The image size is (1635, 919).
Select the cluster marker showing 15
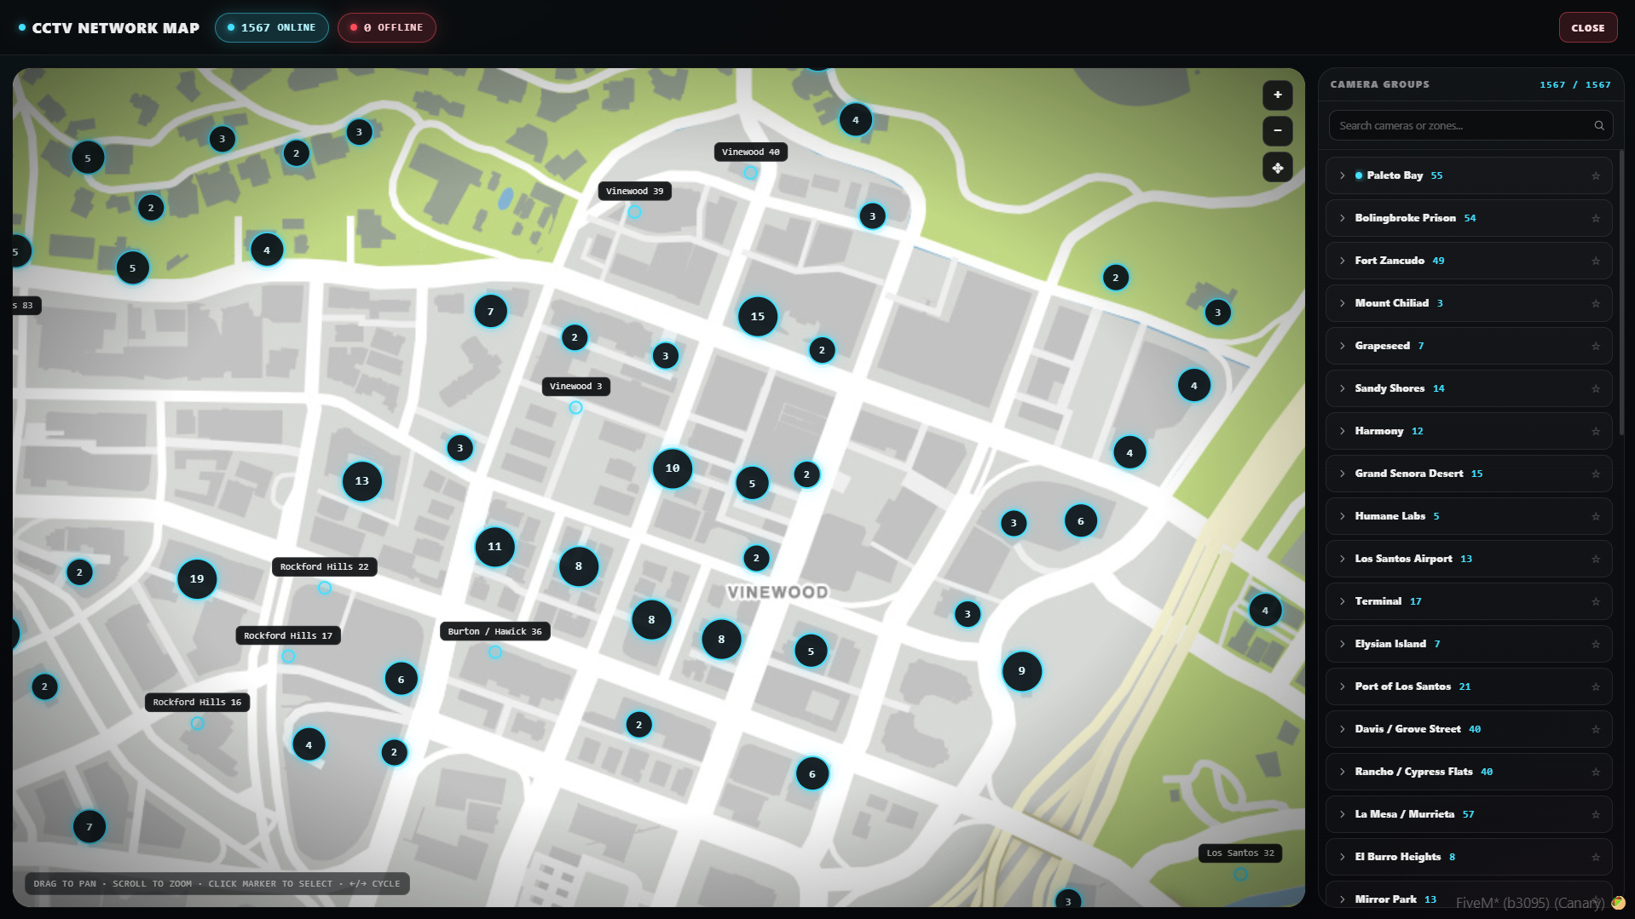(x=758, y=317)
